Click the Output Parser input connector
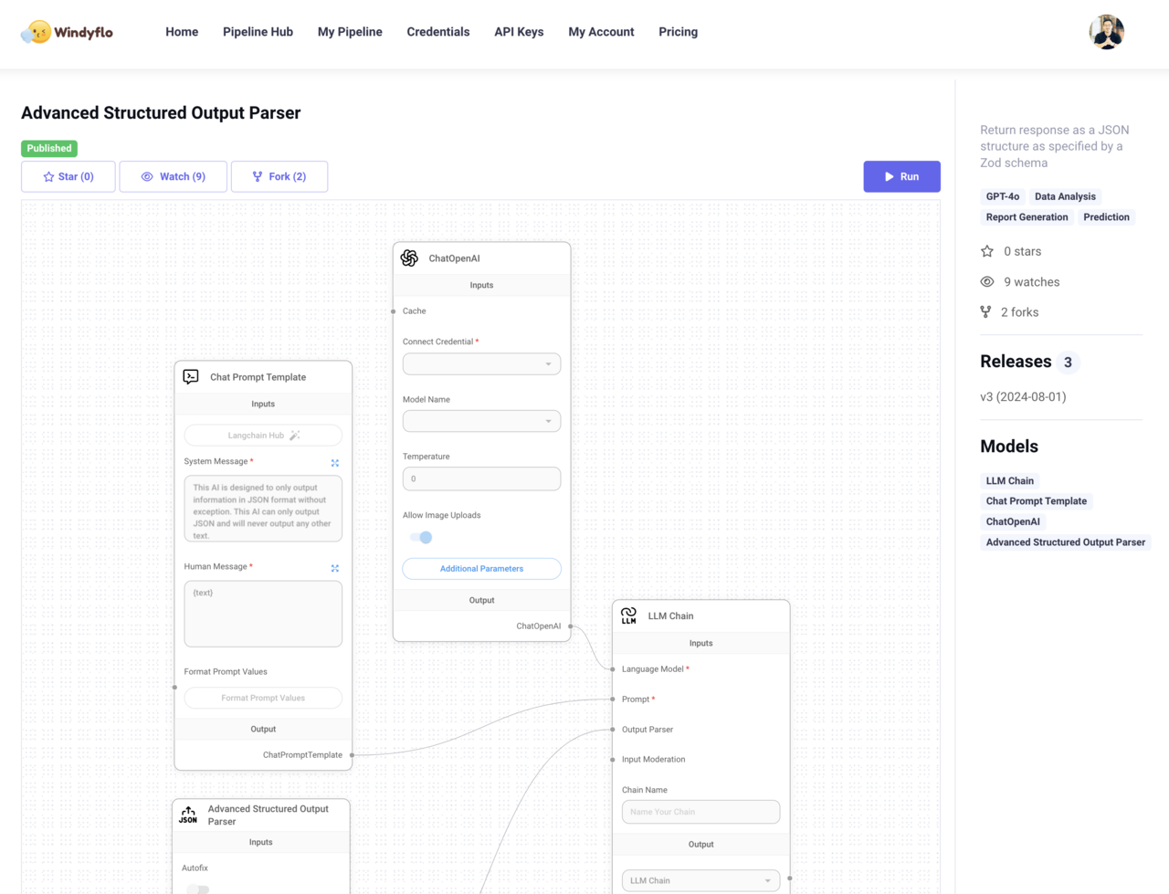This screenshot has height=894, width=1169. tap(613, 730)
